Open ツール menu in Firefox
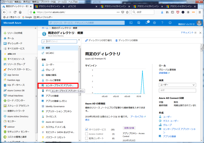The image size is (204, 143). click(x=62, y=2)
